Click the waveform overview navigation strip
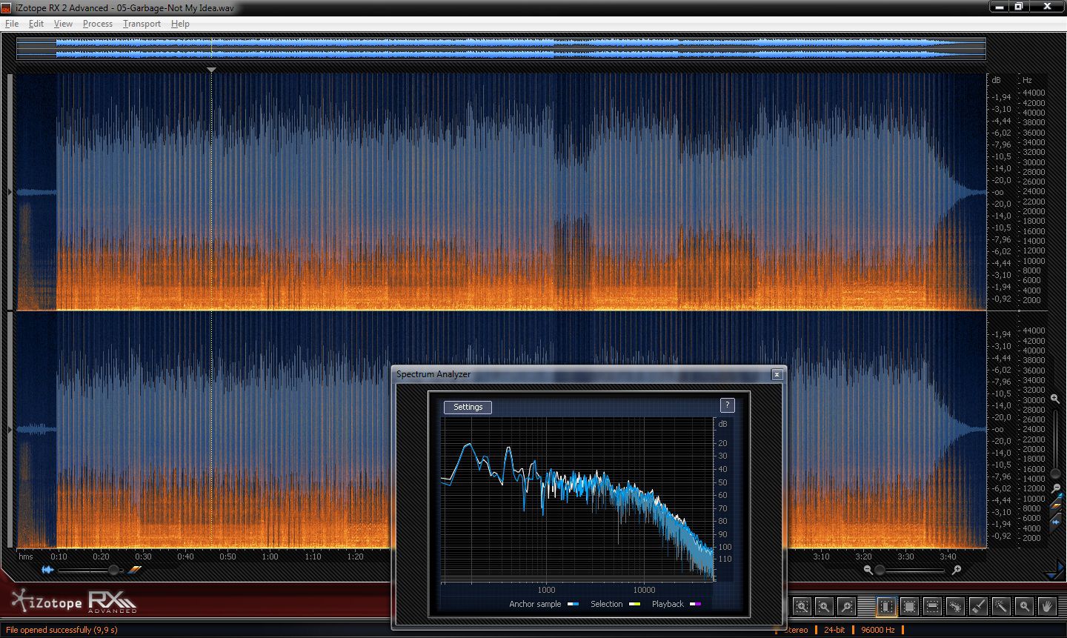 501,48
